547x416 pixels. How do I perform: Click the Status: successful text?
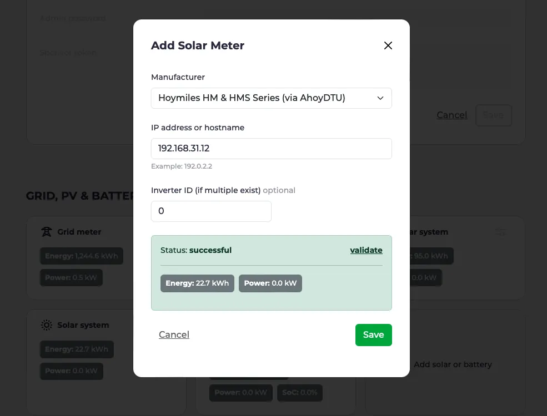(x=195, y=250)
